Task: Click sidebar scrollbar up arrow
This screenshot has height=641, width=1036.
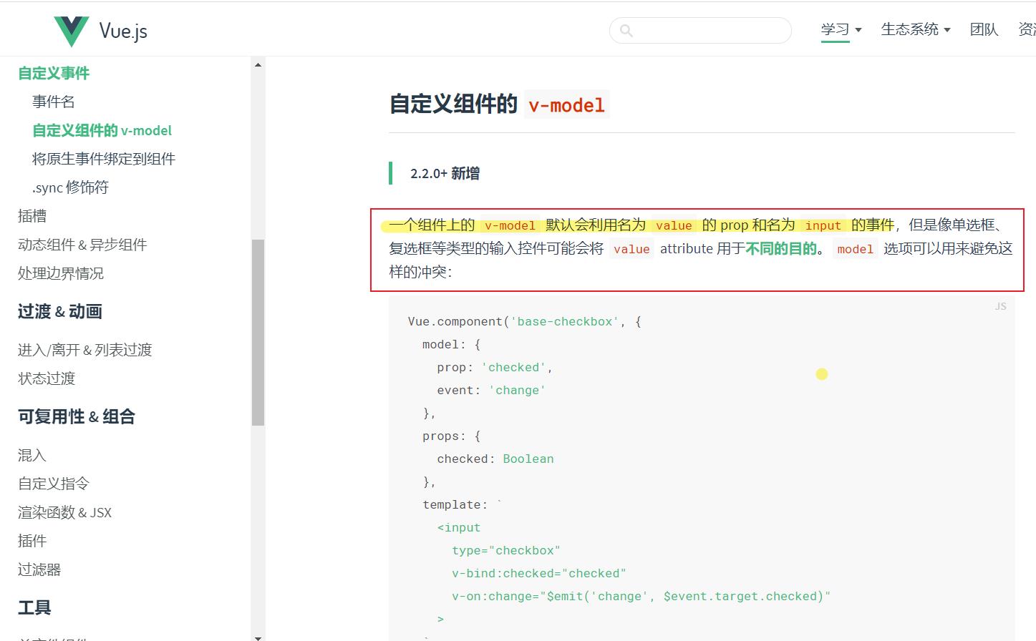Action: (258, 64)
